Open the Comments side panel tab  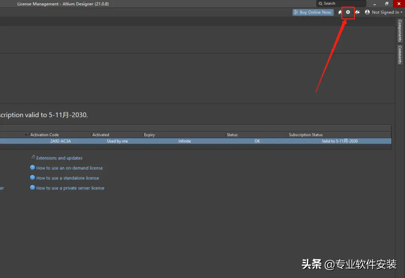[400, 54]
